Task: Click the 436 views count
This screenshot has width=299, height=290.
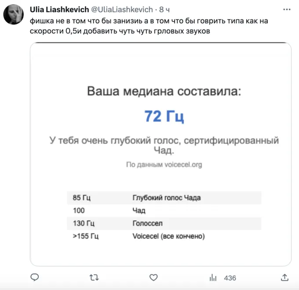Action: 230,278
